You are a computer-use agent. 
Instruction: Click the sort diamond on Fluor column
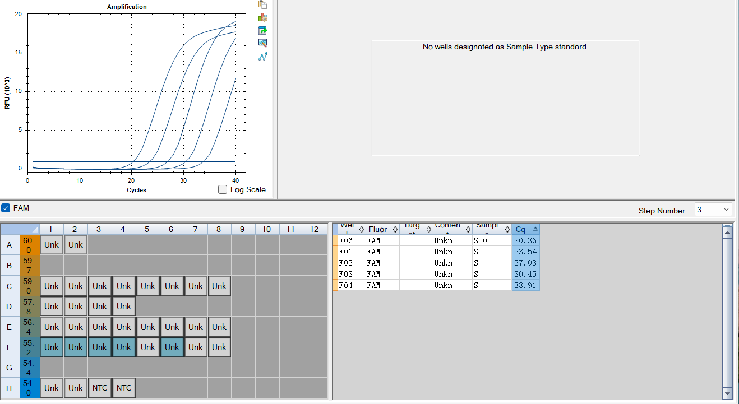(395, 229)
